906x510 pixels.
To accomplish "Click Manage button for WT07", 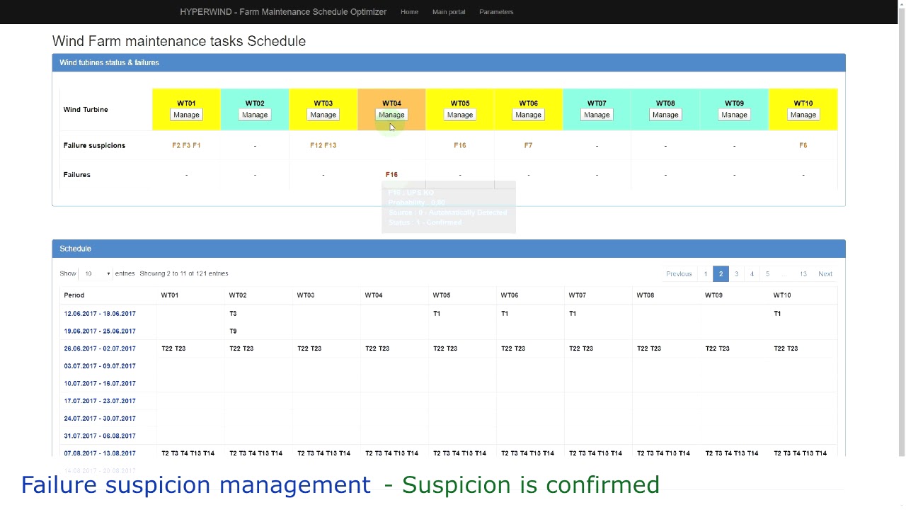I will [597, 115].
